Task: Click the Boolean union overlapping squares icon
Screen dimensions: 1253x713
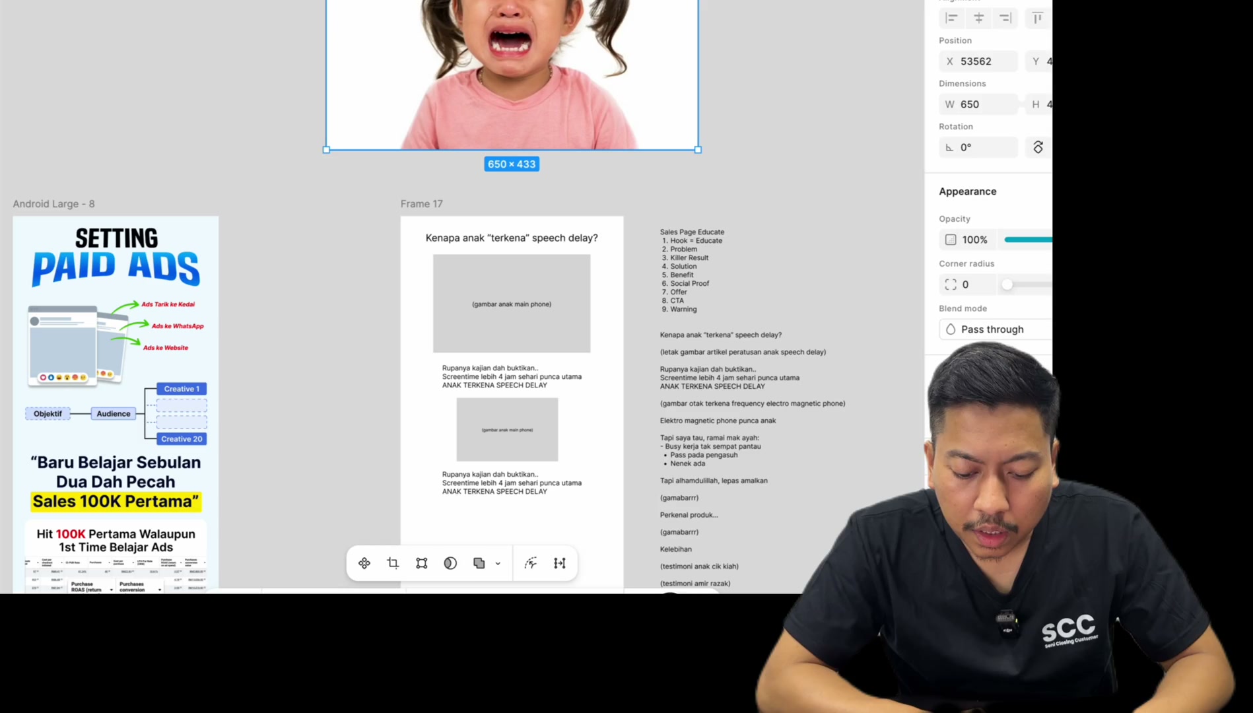Action: pyautogui.click(x=479, y=563)
